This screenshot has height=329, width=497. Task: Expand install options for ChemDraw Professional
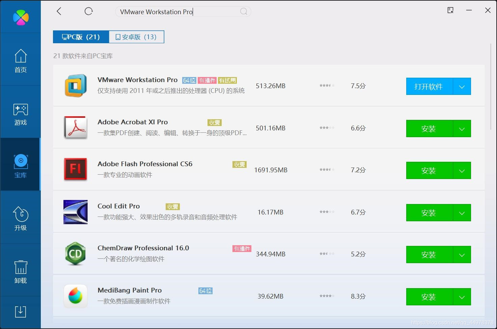pyautogui.click(x=462, y=255)
